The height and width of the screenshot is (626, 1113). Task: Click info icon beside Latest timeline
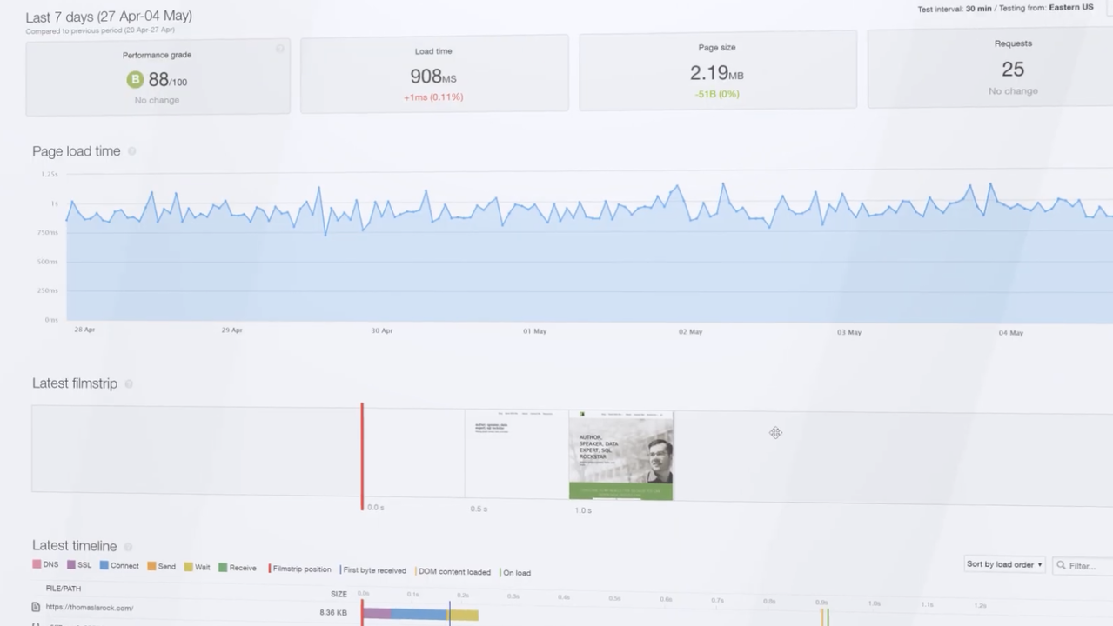point(128,547)
